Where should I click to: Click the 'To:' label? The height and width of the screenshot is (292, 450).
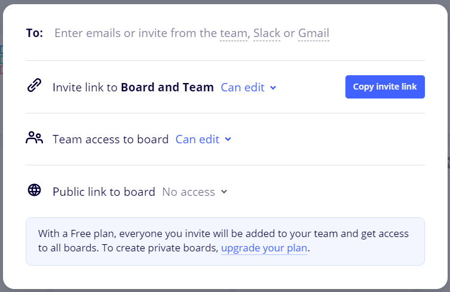click(35, 33)
